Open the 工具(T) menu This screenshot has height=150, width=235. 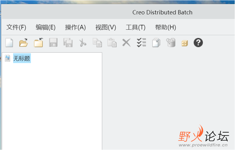[x=136, y=27]
